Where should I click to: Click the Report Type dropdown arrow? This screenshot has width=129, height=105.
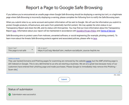[32, 50]
